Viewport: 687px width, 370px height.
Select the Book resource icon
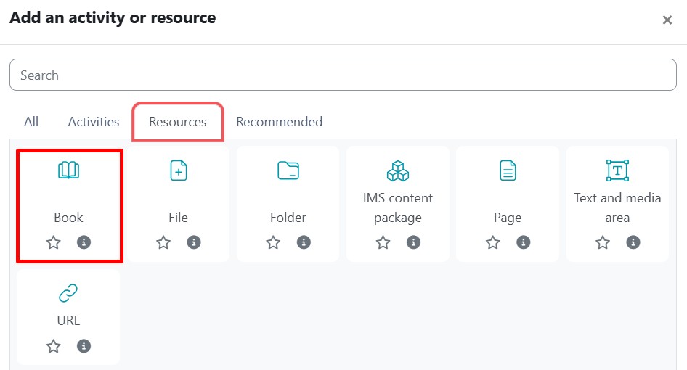(x=68, y=171)
